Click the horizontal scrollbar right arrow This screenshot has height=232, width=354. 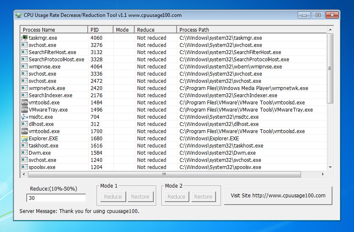pyautogui.click(x=323, y=174)
